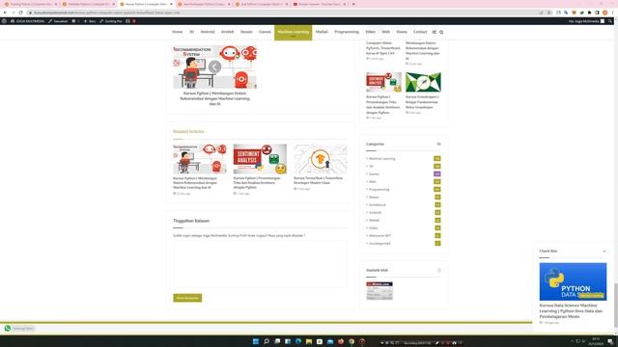Open related Recommendation System article thumbnail

[x=200, y=158]
